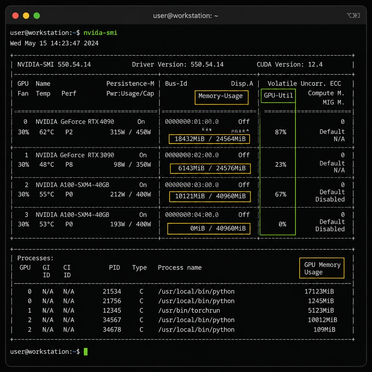Click bus ID "0000000:04:00.0"

(x=192, y=215)
